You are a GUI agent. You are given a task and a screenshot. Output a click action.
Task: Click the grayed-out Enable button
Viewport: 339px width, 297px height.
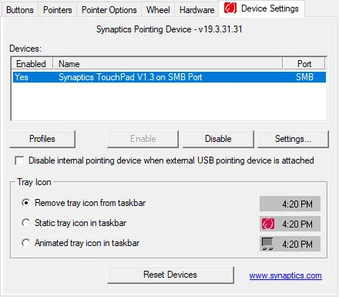click(x=143, y=139)
